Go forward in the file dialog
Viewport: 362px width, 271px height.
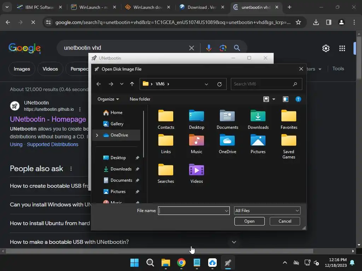coord(111,84)
